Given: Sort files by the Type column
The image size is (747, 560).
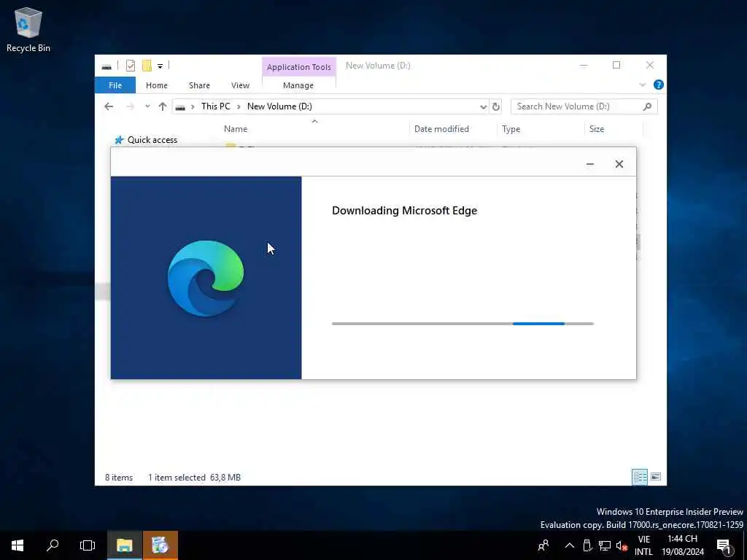Looking at the screenshot, I should [541, 129].
